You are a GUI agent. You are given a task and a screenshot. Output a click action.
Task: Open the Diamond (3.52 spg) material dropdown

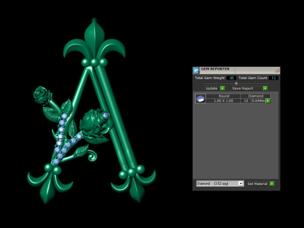point(241,184)
